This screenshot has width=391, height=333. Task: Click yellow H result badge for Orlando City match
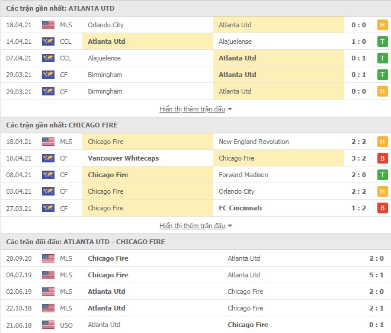[382, 25]
